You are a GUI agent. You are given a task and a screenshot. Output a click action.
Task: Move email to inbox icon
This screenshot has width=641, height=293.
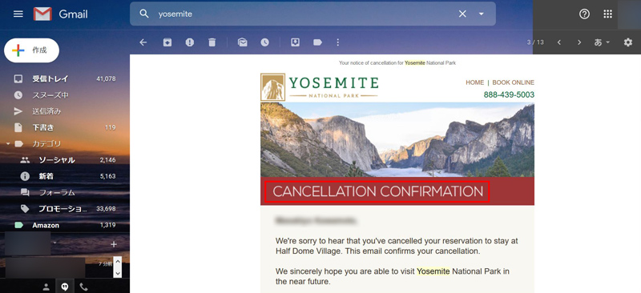click(295, 42)
